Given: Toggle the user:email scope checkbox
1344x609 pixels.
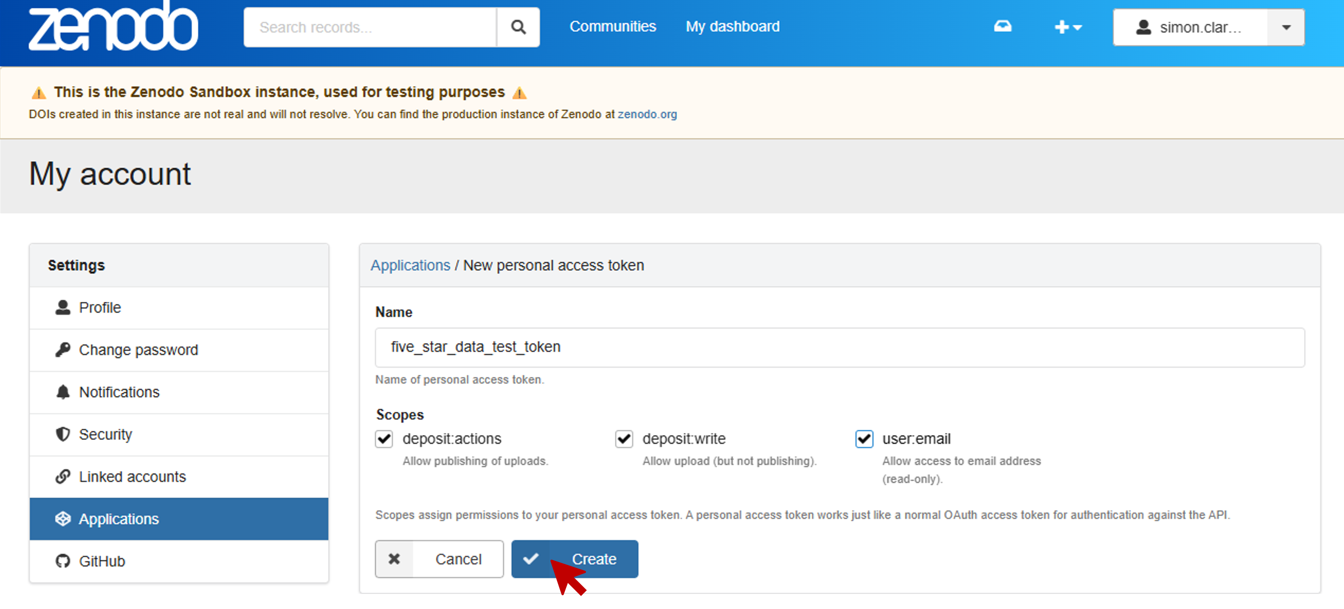Looking at the screenshot, I should pyautogui.click(x=864, y=439).
